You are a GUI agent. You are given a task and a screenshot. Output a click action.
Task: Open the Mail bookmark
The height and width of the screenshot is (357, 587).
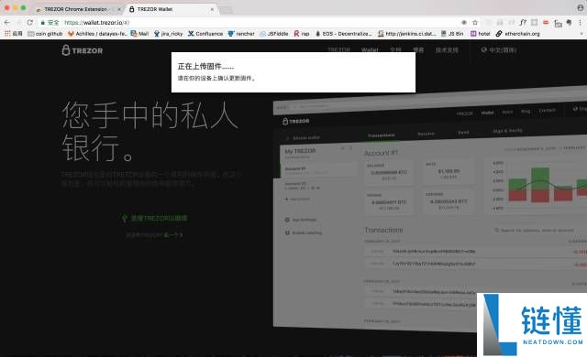tap(139, 34)
